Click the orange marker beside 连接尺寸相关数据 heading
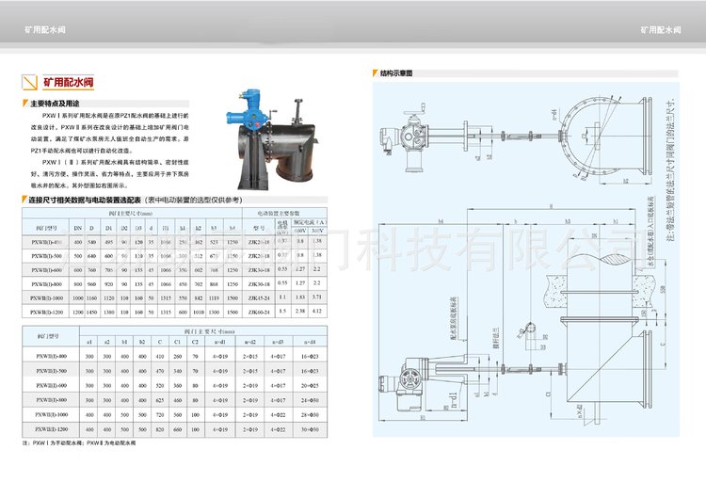The height and width of the screenshot is (482, 706). (25, 201)
